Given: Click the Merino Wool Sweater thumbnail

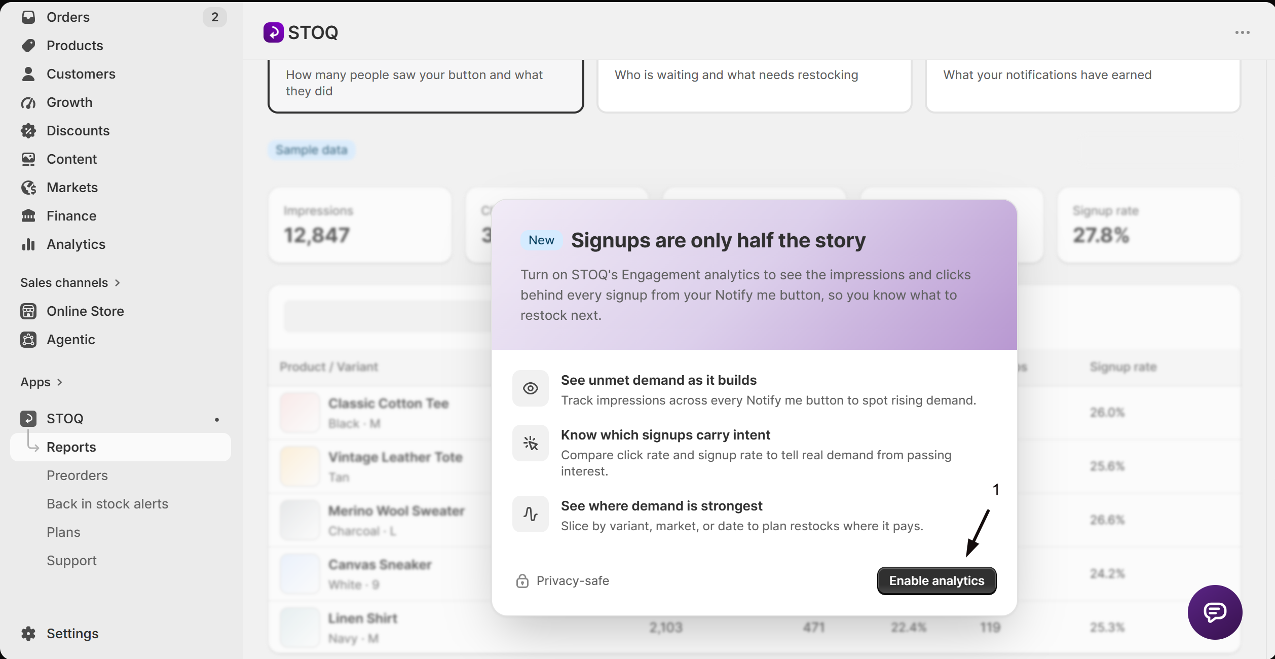Looking at the screenshot, I should click(x=300, y=520).
